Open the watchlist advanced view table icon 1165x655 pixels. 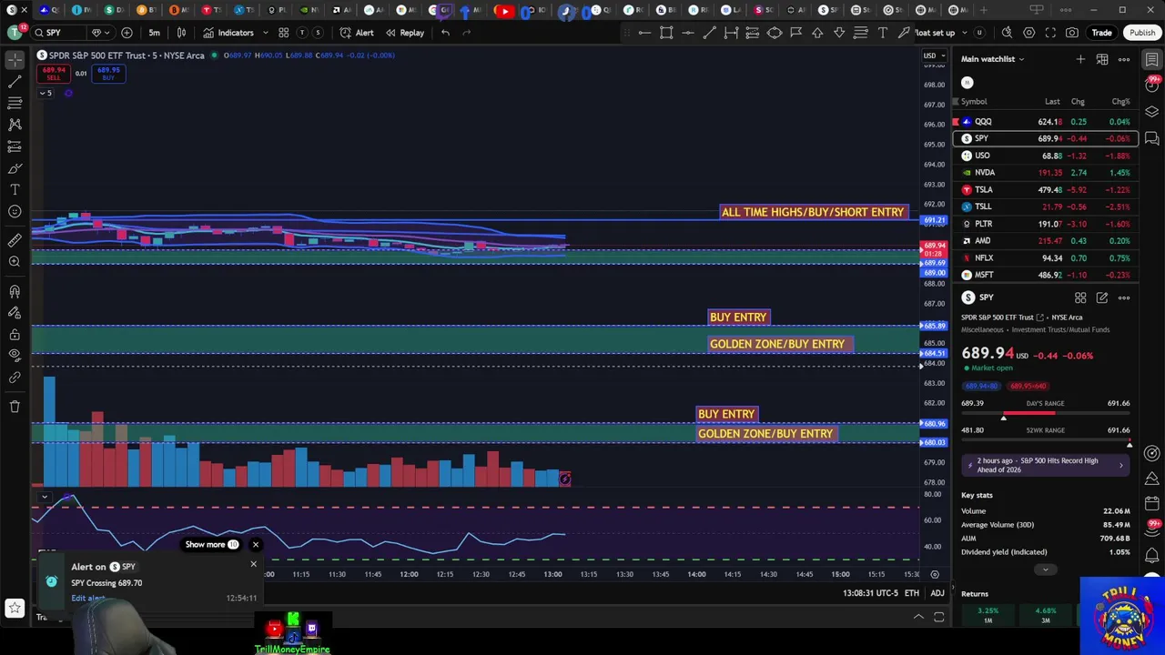point(1102,59)
